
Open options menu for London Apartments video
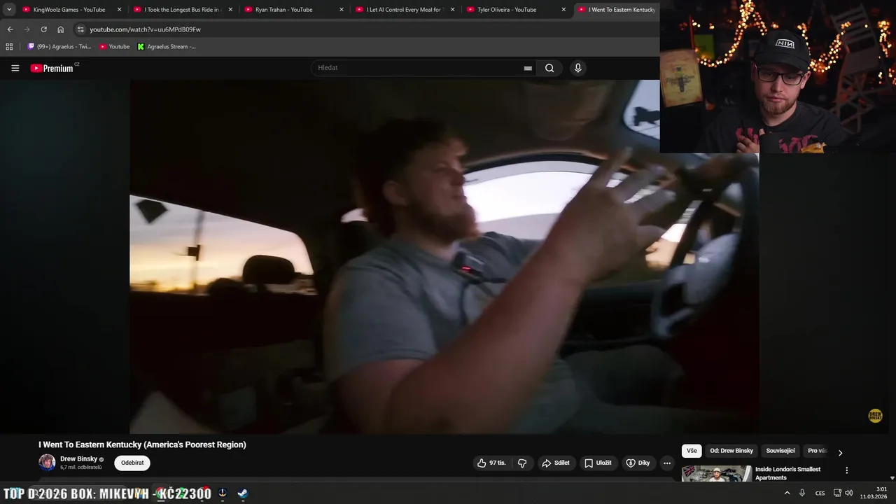pos(846,470)
